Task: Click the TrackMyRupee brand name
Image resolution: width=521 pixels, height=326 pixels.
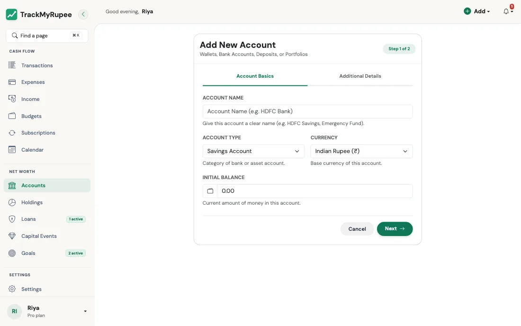Action: click(x=46, y=15)
